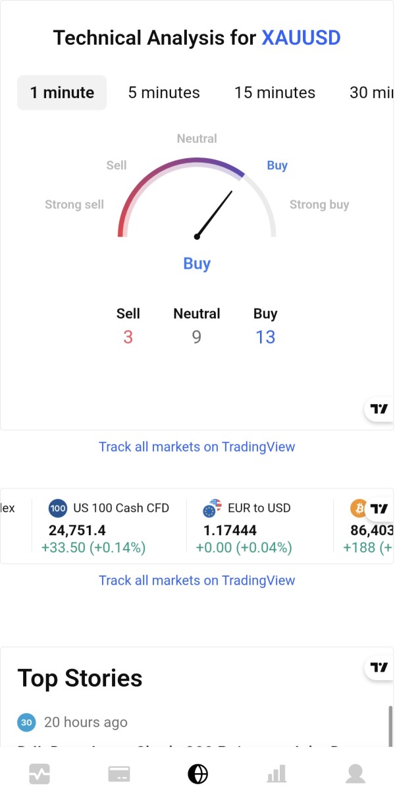Tap the card/wallet icon in bottom bar

point(119,774)
